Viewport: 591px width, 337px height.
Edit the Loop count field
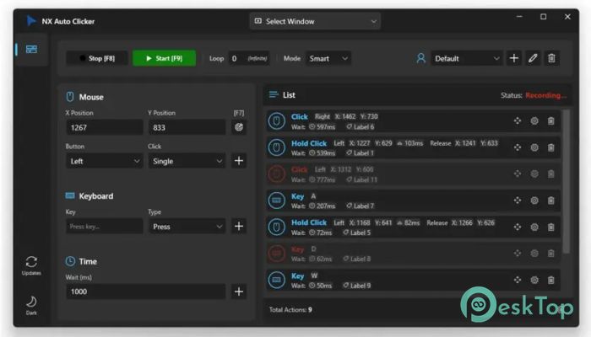[x=249, y=58]
